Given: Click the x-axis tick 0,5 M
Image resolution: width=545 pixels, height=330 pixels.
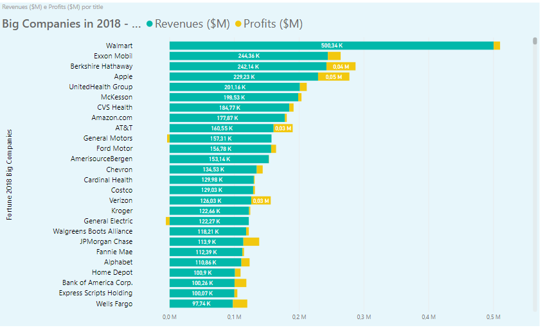Looking at the screenshot, I should (493, 317).
